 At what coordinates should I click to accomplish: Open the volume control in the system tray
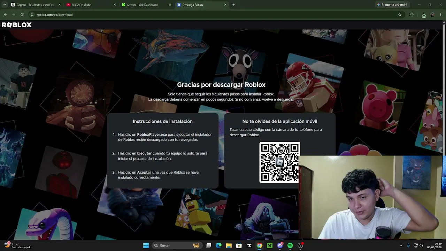click(421, 245)
